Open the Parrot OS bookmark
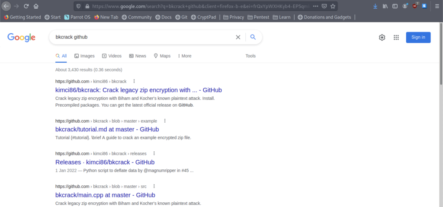The height and width of the screenshot is (207, 443). [x=77, y=17]
